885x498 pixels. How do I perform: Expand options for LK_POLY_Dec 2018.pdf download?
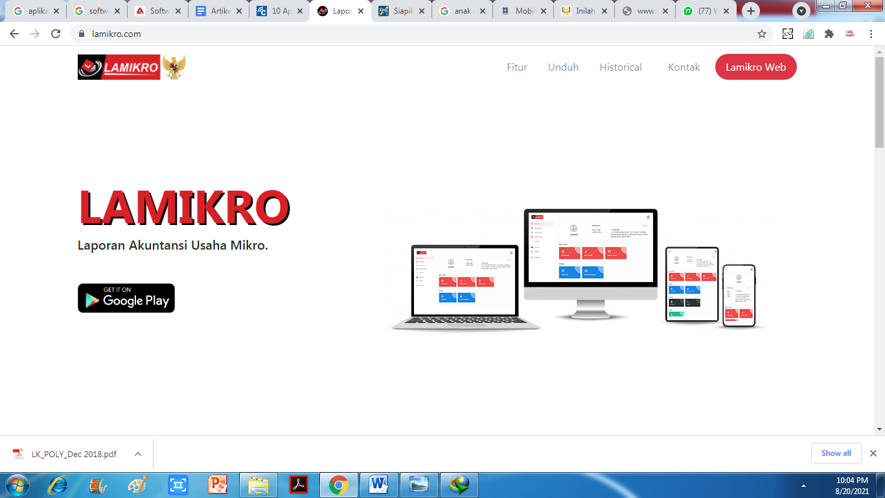point(138,454)
